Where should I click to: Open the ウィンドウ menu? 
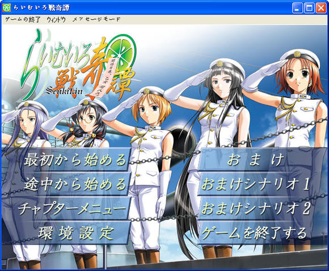(56, 19)
